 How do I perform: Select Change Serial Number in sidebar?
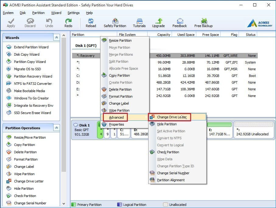(x=30, y=203)
